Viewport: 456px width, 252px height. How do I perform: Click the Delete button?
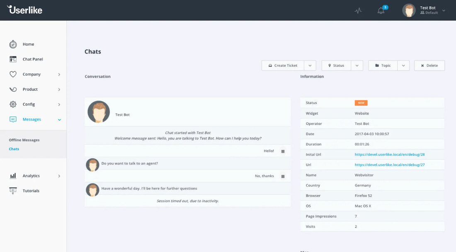429,65
